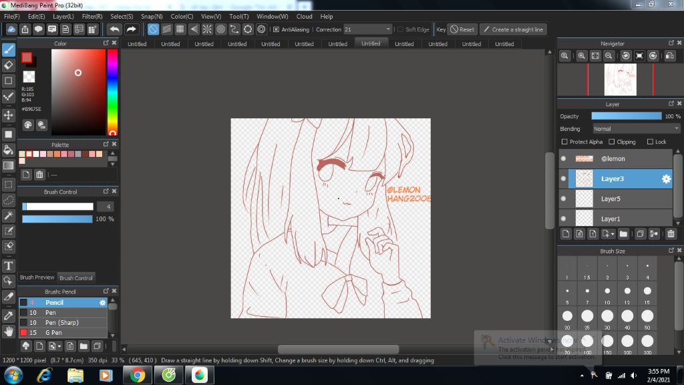684x385 pixels.
Task: Zoom in using Navigator panel
Action: click(x=582, y=56)
